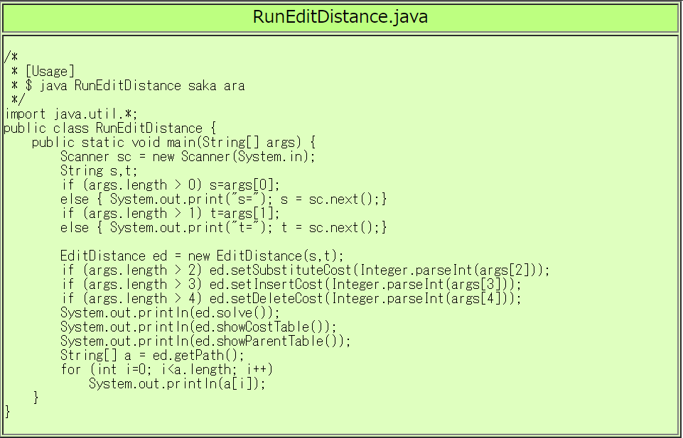Click the 'ed.solve()' println line
The width and height of the screenshot is (683, 438).
(x=170, y=313)
